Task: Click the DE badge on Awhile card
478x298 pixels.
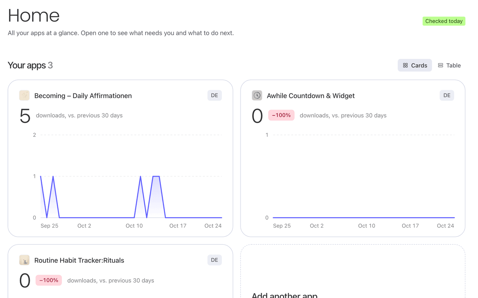Action: 447,95
